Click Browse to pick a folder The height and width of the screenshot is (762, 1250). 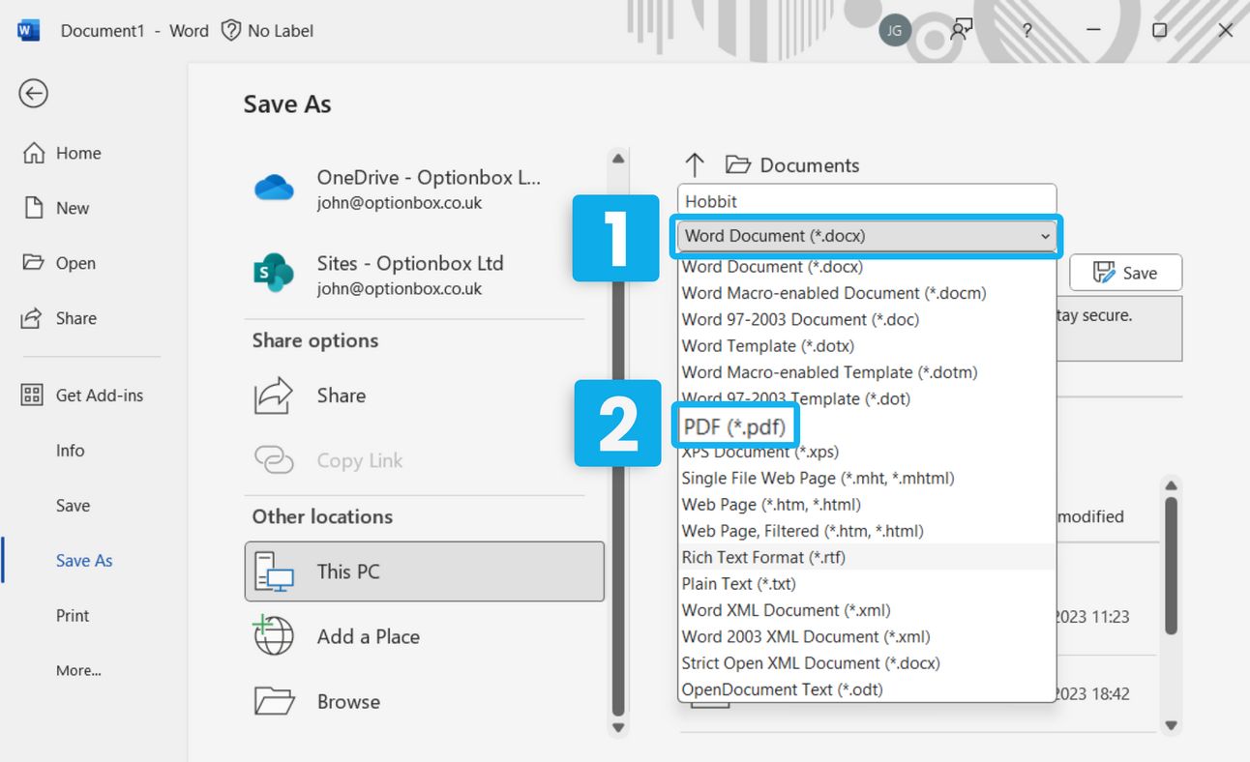pyautogui.click(x=424, y=701)
